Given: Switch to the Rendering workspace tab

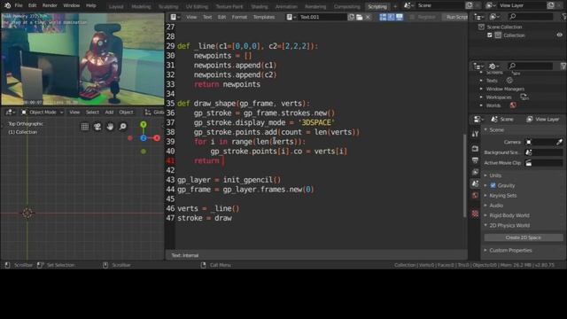Looking at the screenshot, I should (x=315, y=6).
